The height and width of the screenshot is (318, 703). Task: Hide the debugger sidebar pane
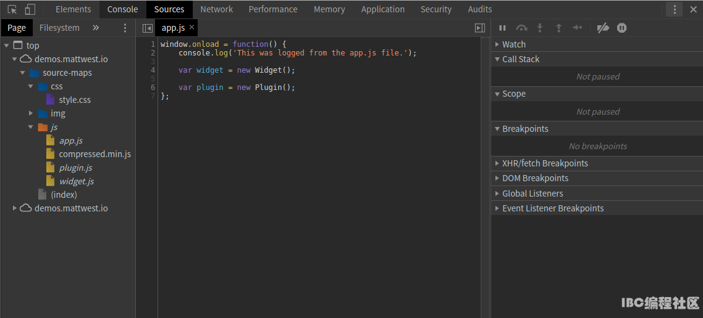coord(479,28)
